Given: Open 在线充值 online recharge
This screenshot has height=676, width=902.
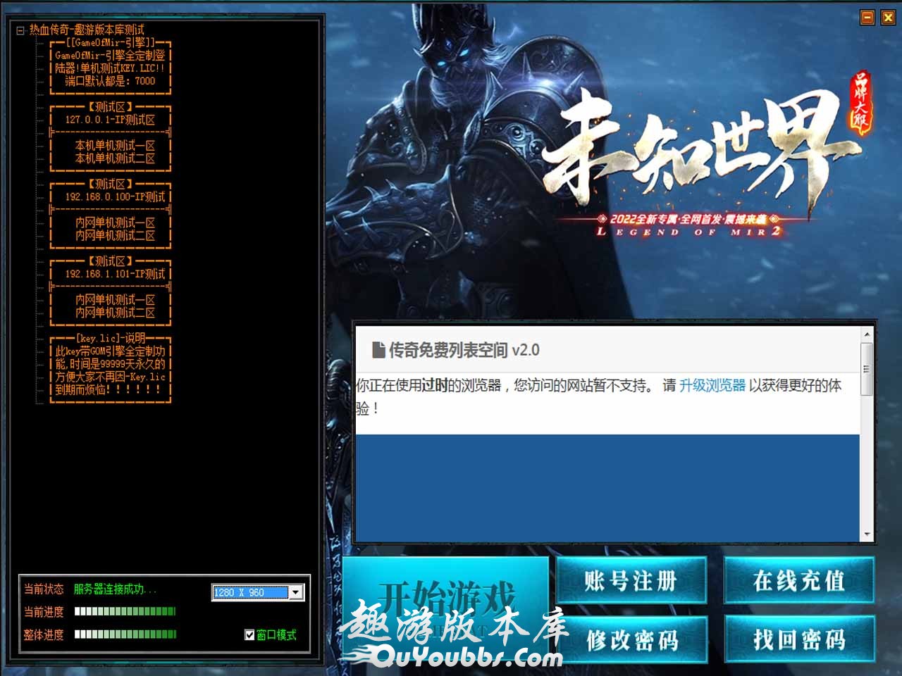Looking at the screenshot, I should coord(799,580).
